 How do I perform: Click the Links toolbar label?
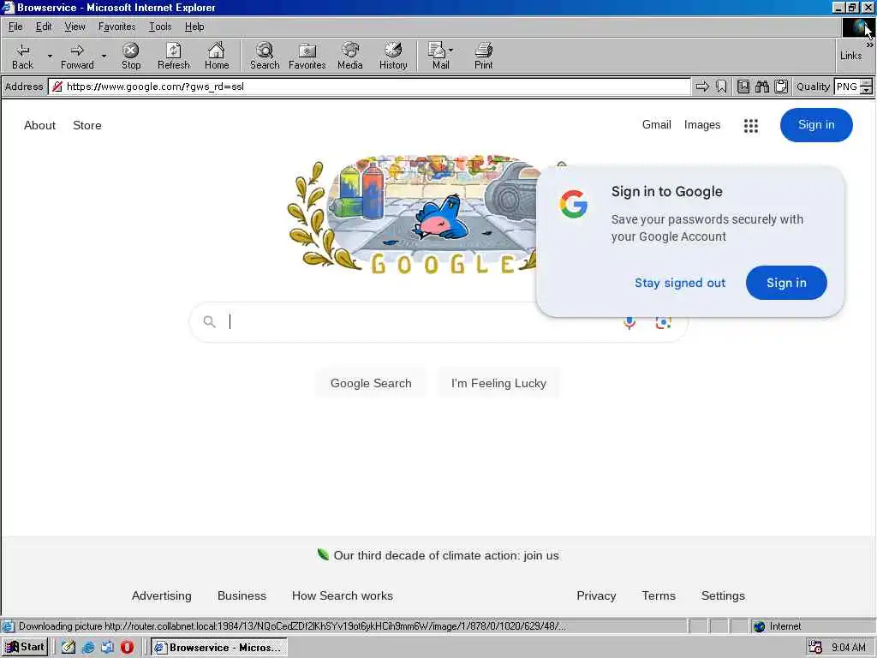pos(850,56)
